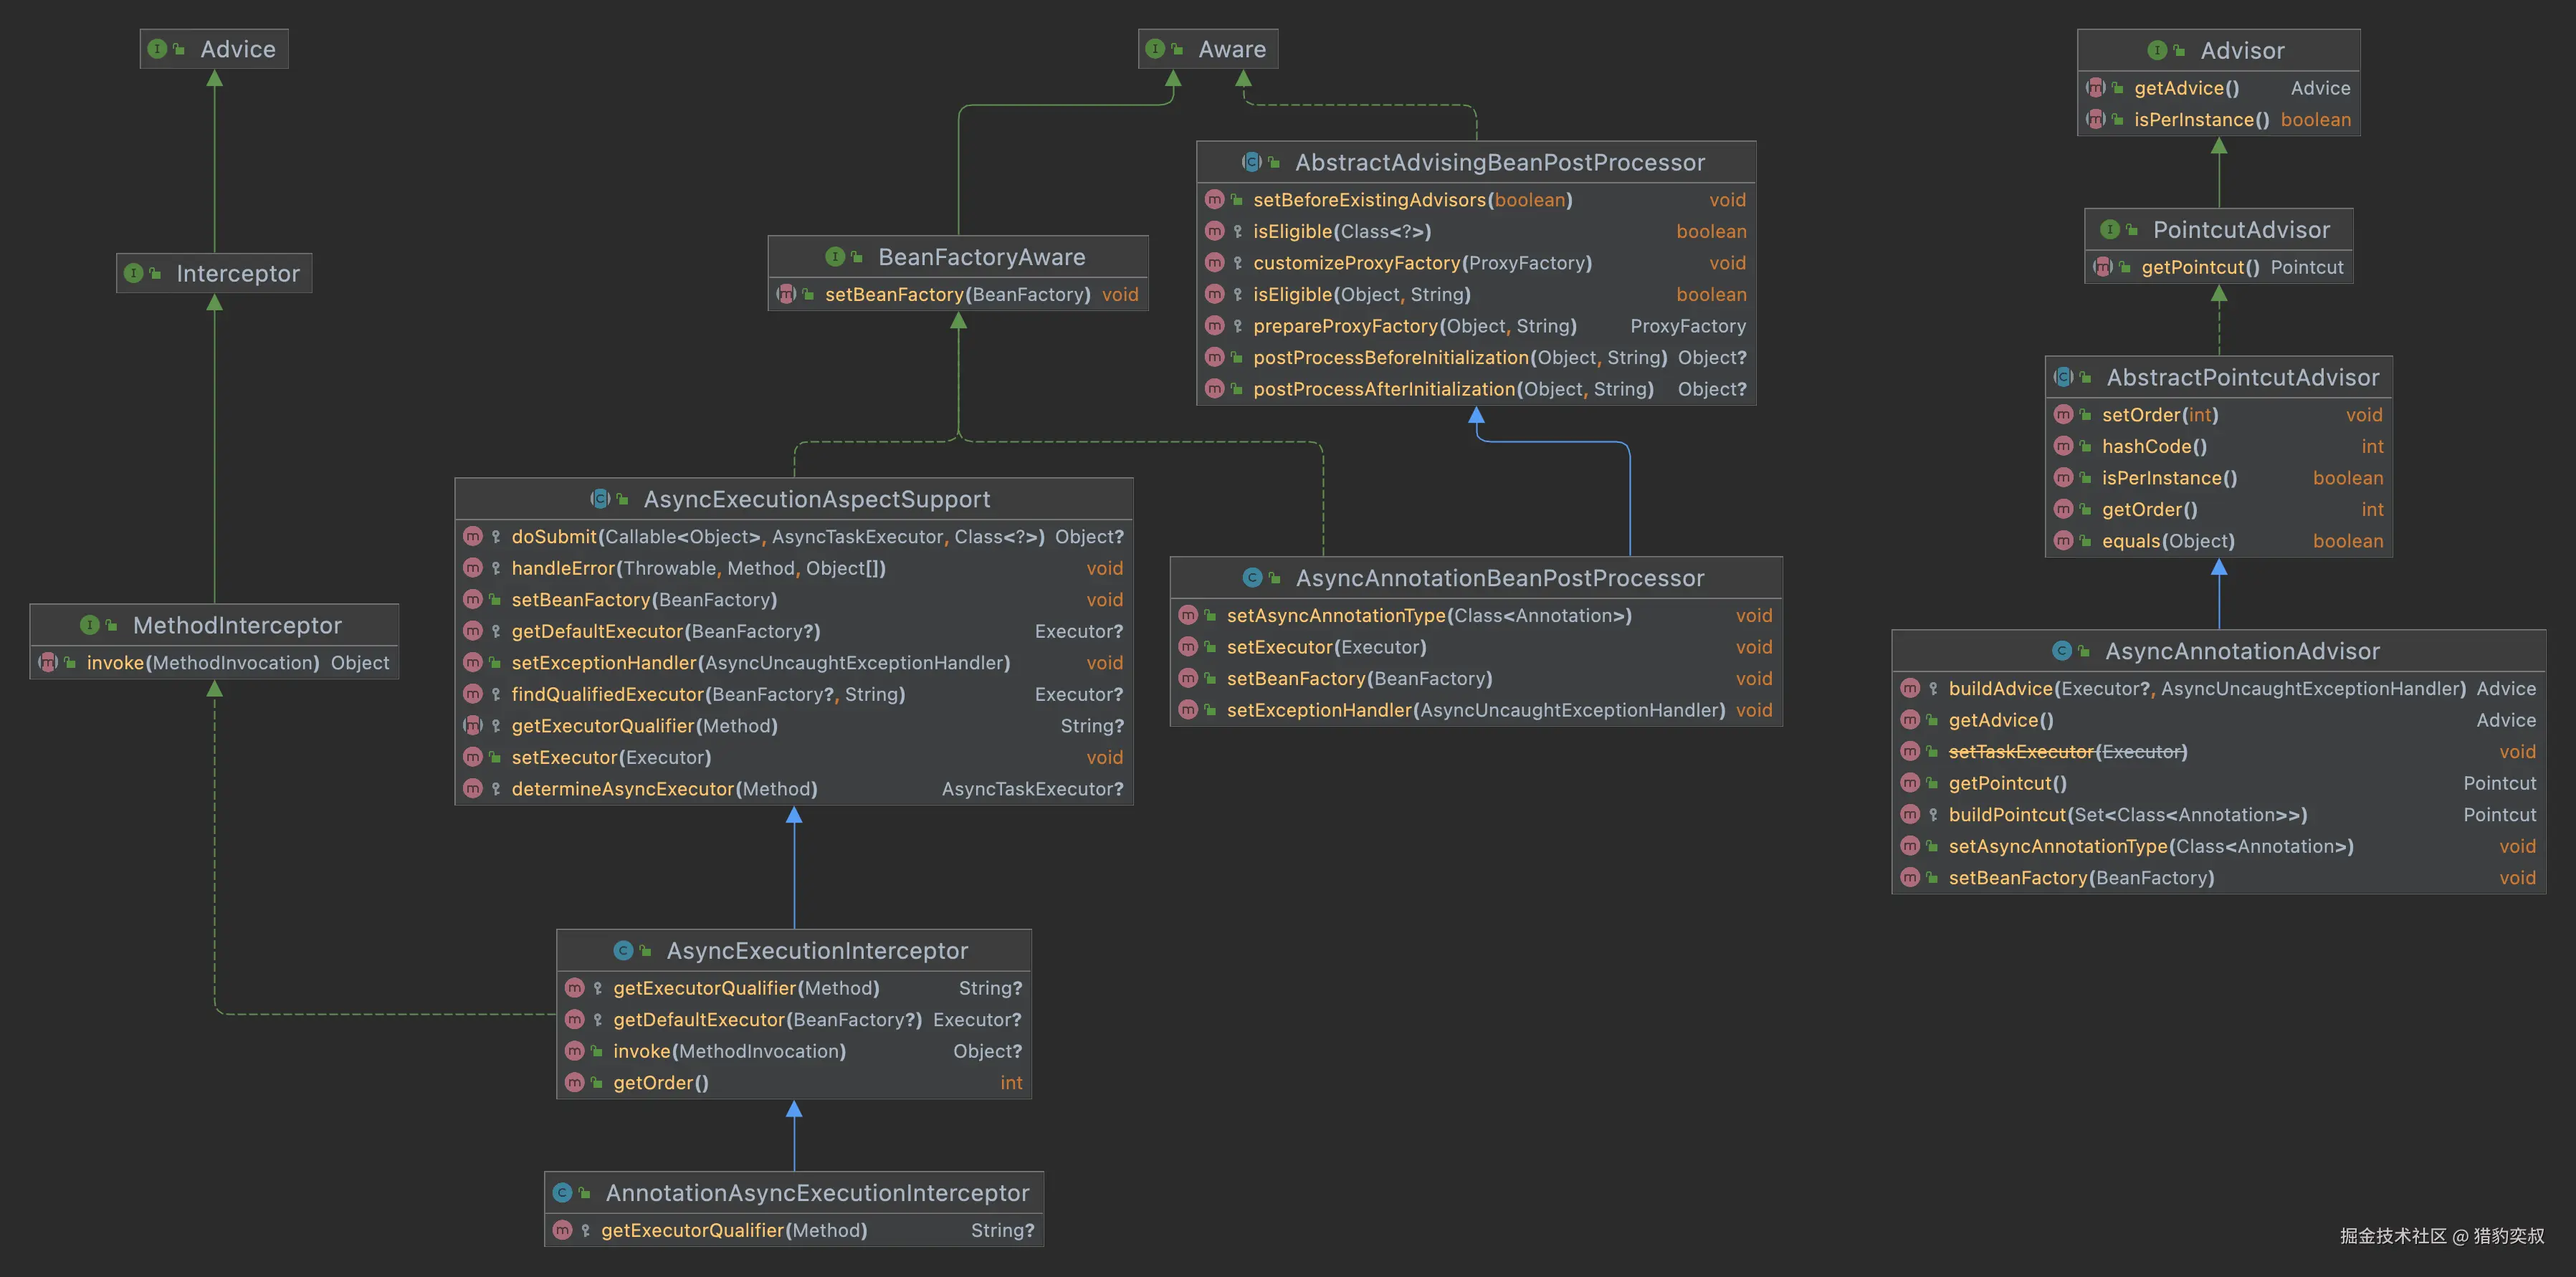Click the class icon of AsyncExecutionInterceptor
The image size is (2576, 1277).
(623, 950)
